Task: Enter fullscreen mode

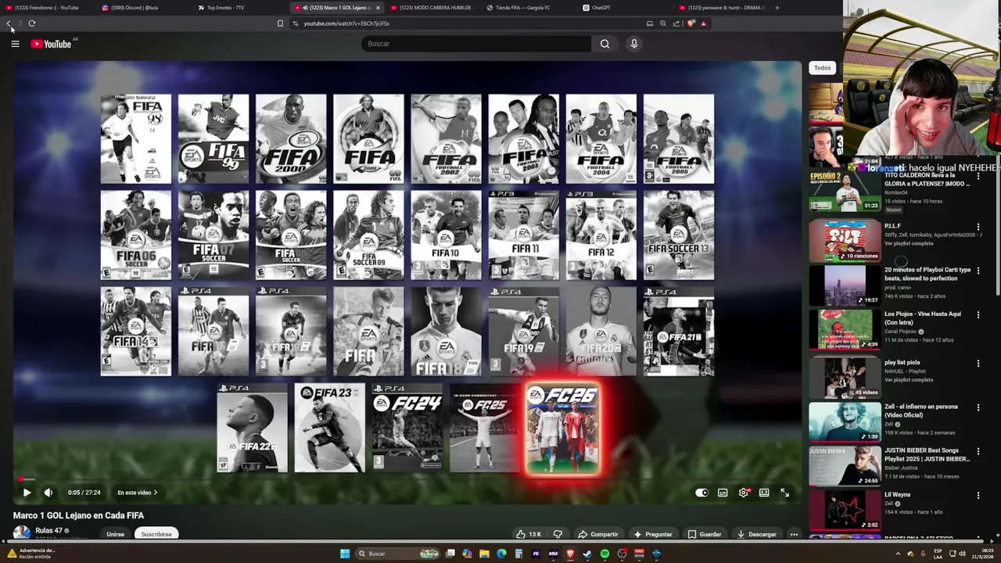Action: [x=785, y=493]
